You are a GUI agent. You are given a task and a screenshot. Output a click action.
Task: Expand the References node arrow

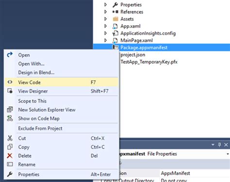105,12
